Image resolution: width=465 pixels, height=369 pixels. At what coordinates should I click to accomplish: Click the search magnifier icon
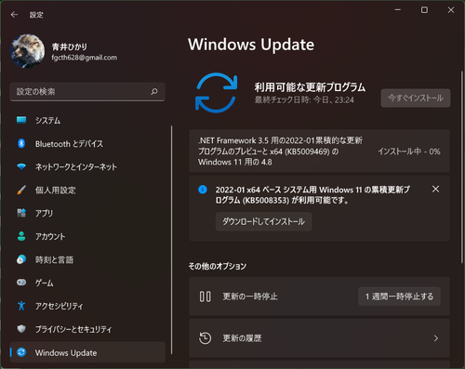[154, 92]
